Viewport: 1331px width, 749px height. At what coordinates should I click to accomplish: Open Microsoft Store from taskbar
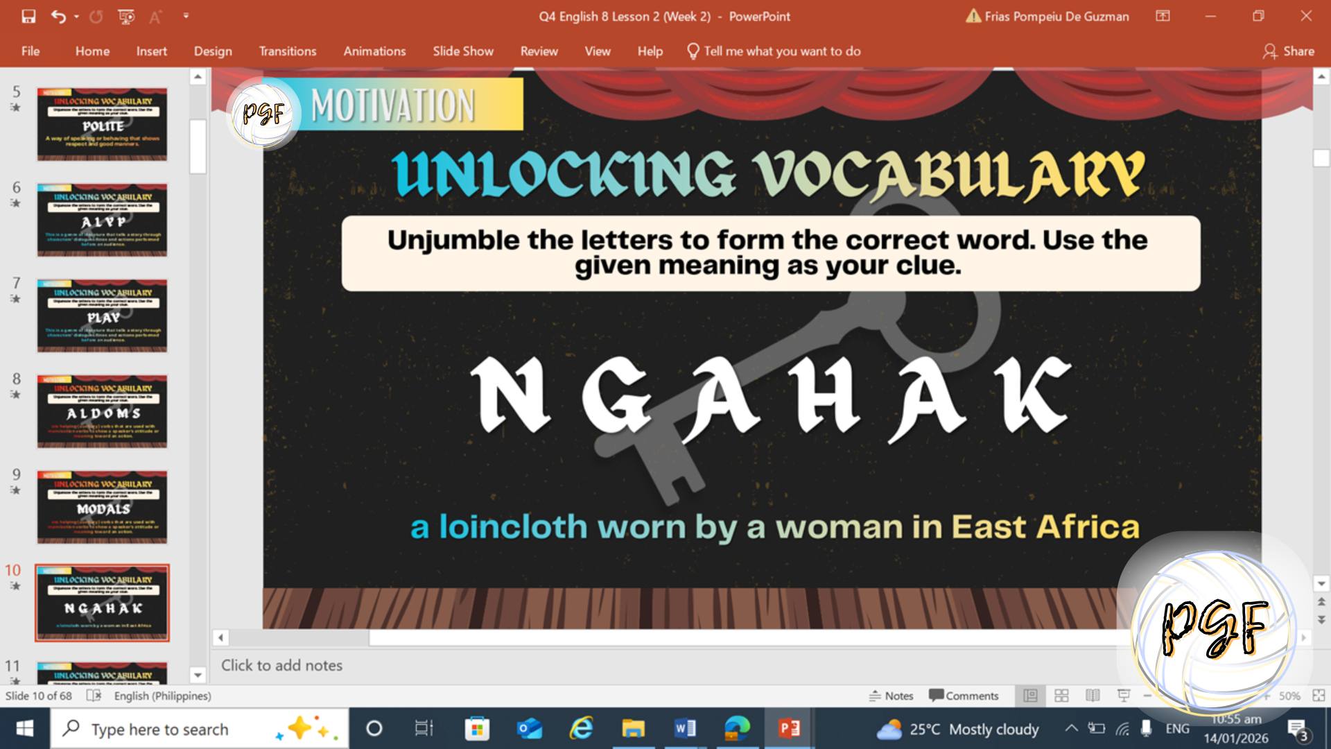point(476,729)
